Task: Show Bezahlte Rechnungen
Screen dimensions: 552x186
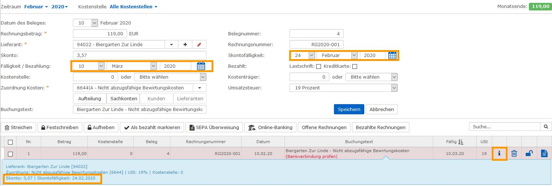Action: coord(381,127)
